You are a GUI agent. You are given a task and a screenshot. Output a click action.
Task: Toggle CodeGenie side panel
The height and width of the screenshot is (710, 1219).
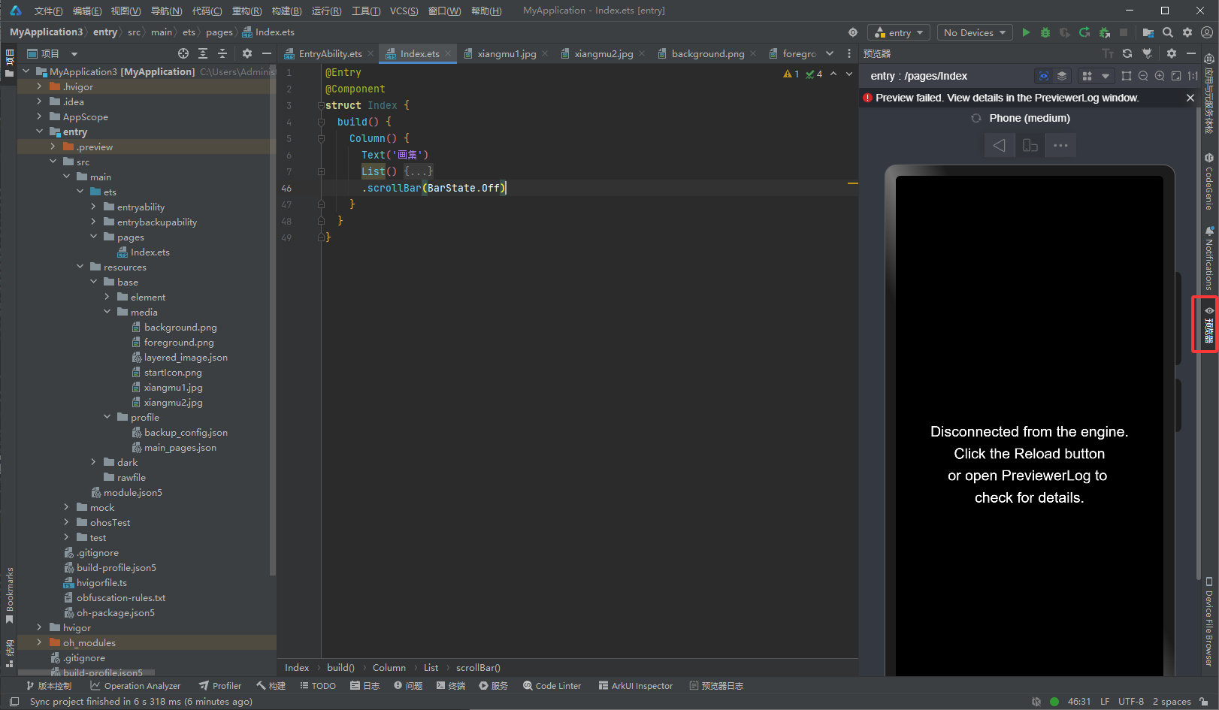(1208, 183)
